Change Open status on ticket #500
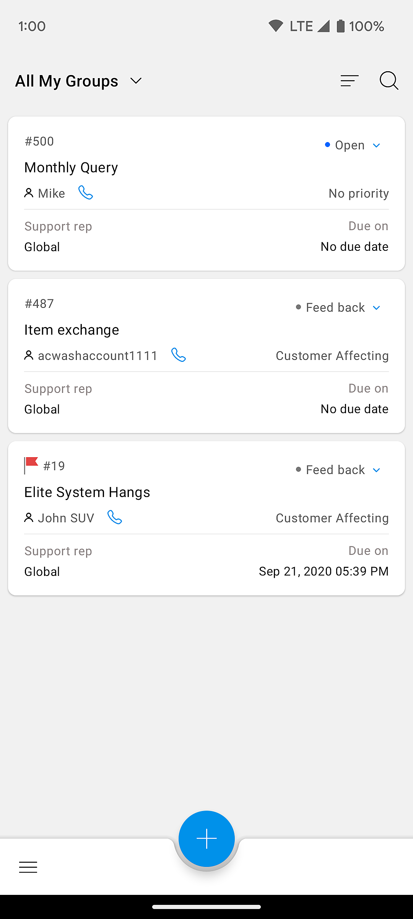This screenshot has height=919, width=413. pyautogui.click(x=352, y=146)
